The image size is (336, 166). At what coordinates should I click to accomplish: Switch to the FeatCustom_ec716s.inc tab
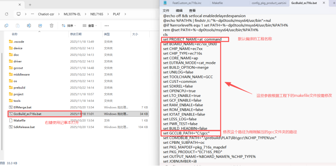point(187,3)
